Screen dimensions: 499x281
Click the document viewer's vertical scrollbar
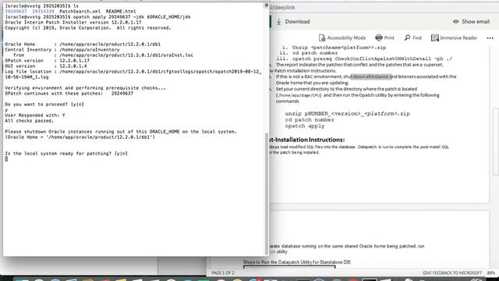[x=496, y=142]
